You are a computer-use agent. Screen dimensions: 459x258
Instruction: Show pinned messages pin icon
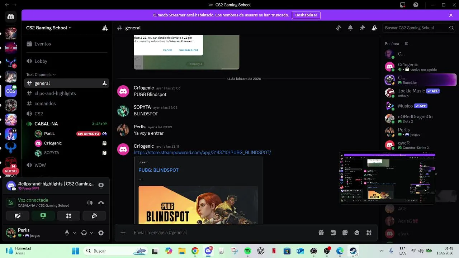coord(362,28)
